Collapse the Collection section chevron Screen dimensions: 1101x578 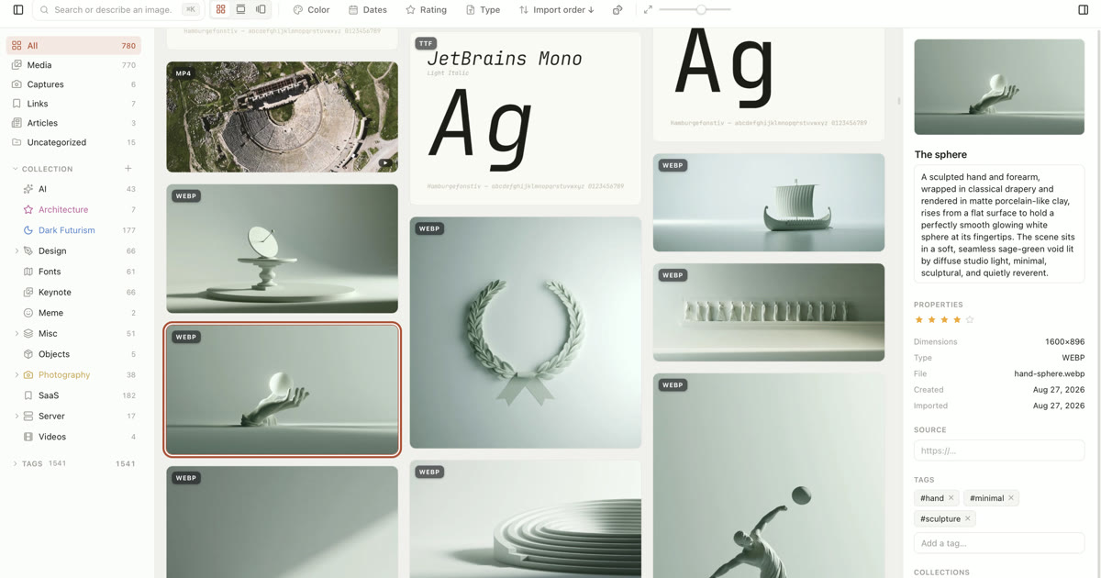[16, 169]
